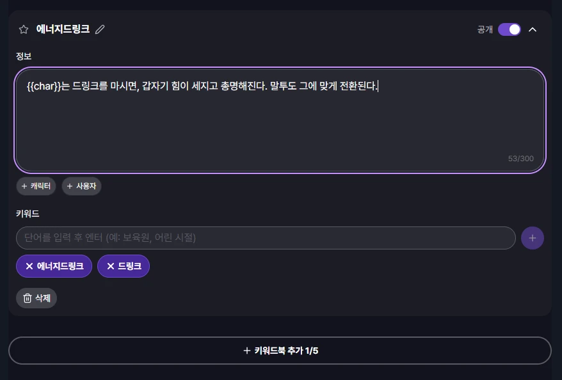Delete this keyword book with 삭제 button

pyautogui.click(x=36, y=298)
